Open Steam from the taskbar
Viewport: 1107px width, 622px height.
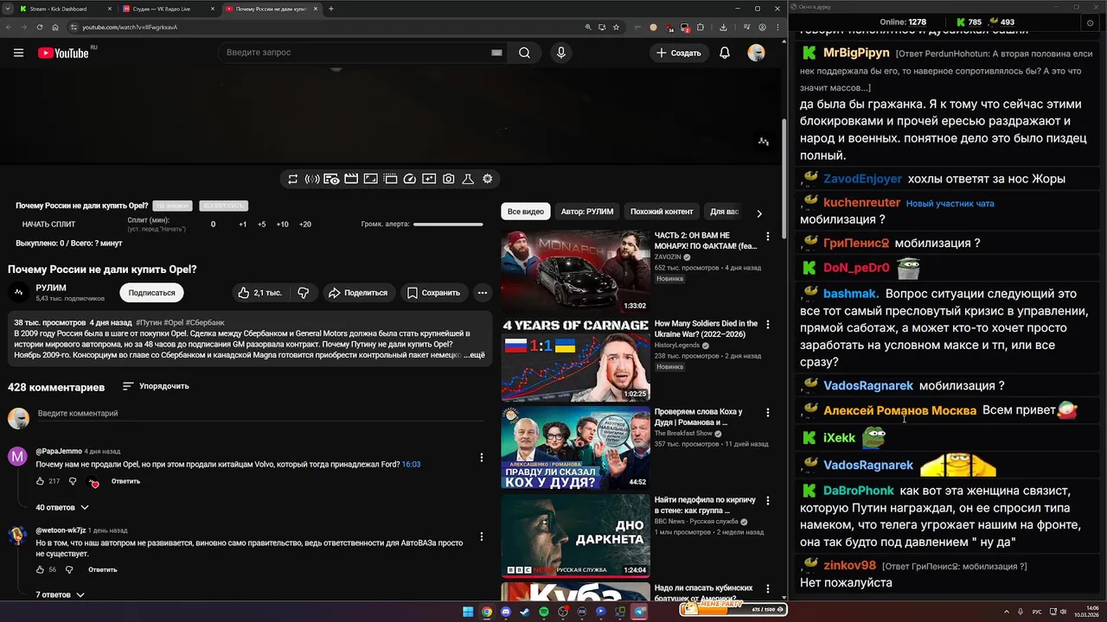pos(525,612)
